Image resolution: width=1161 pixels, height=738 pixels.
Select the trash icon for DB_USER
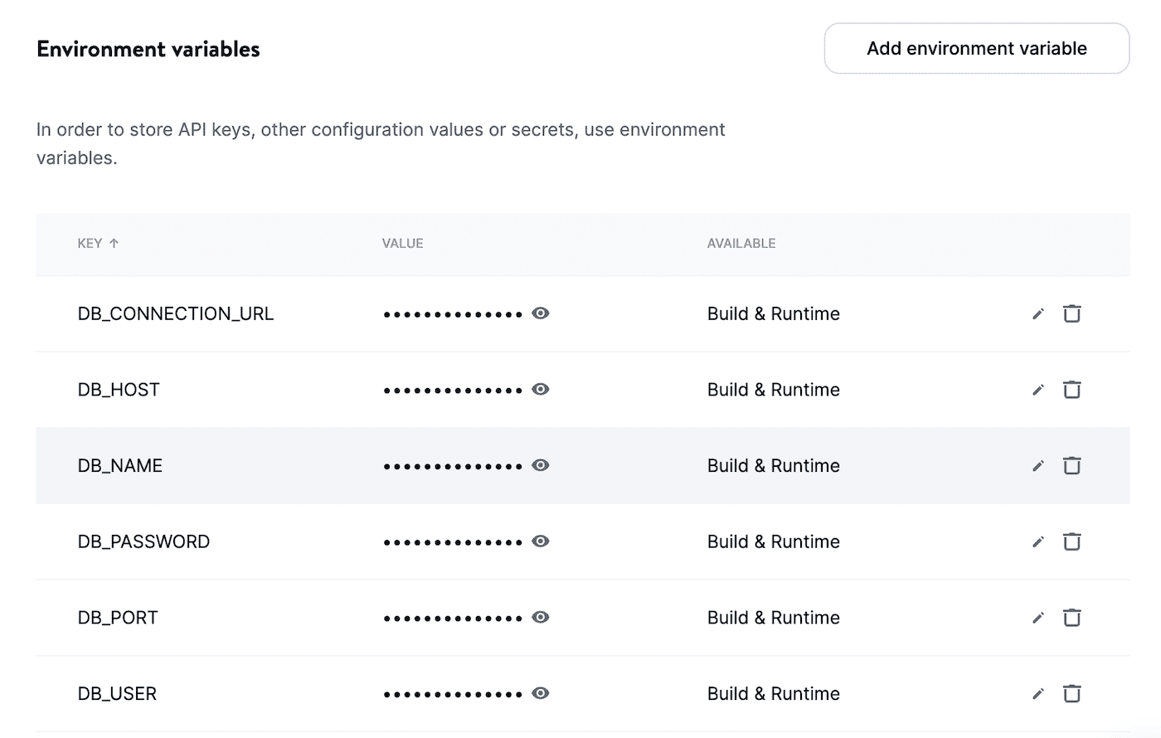[1071, 693]
